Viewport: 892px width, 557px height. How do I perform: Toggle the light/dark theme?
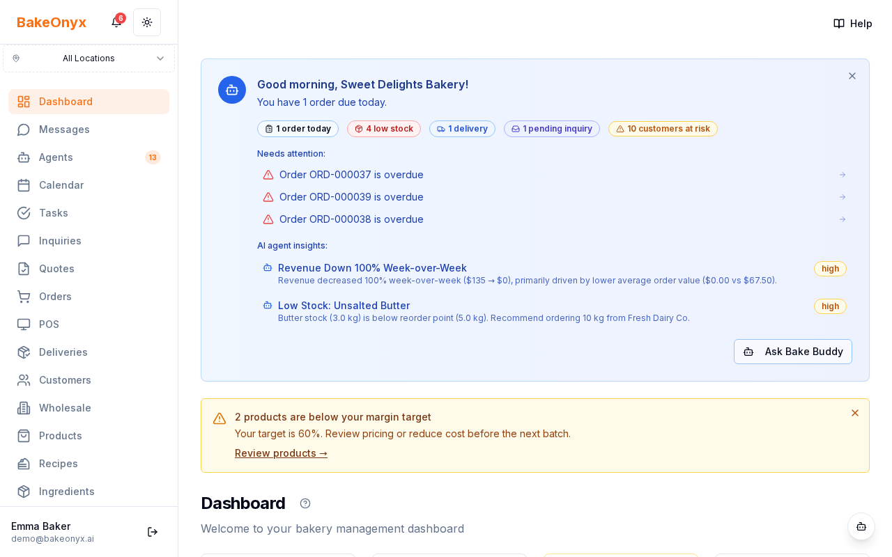pos(147,22)
